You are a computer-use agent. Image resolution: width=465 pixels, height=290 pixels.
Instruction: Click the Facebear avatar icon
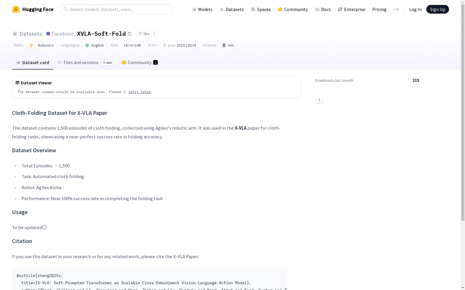point(48,34)
